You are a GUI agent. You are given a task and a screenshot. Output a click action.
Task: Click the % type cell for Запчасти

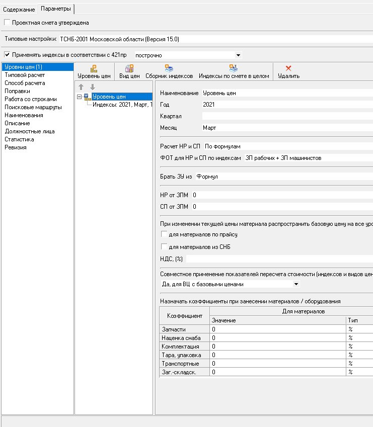(x=359, y=329)
